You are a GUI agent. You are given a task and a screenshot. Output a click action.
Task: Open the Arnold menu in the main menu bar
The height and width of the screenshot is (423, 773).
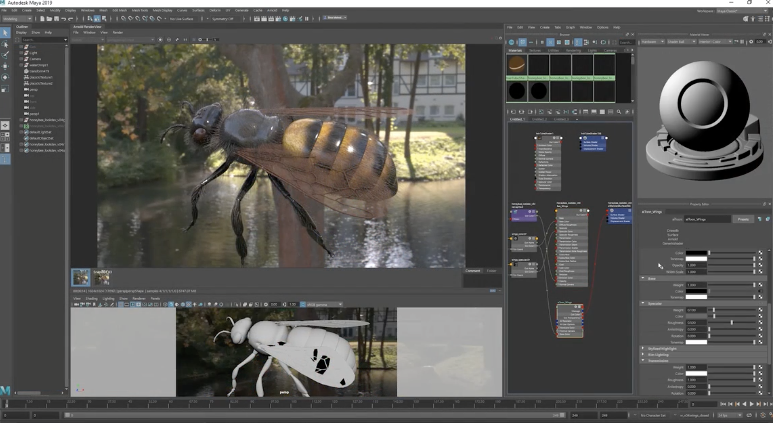tap(272, 10)
